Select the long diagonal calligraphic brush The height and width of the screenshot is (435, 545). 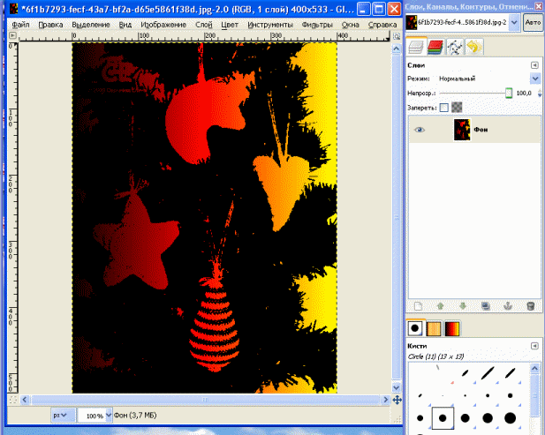pos(488,373)
